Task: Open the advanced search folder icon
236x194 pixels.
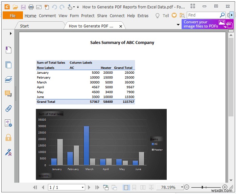Action: click(182, 15)
